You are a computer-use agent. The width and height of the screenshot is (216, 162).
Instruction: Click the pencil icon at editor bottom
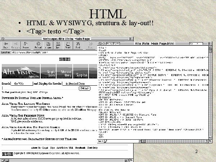tap(106, 141)
